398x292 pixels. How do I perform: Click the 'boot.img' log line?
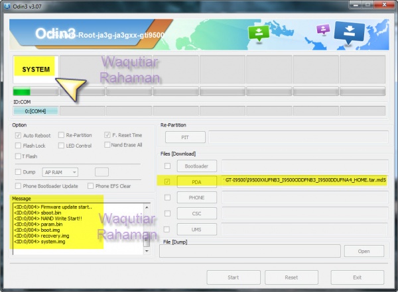[x=37, y=230]
